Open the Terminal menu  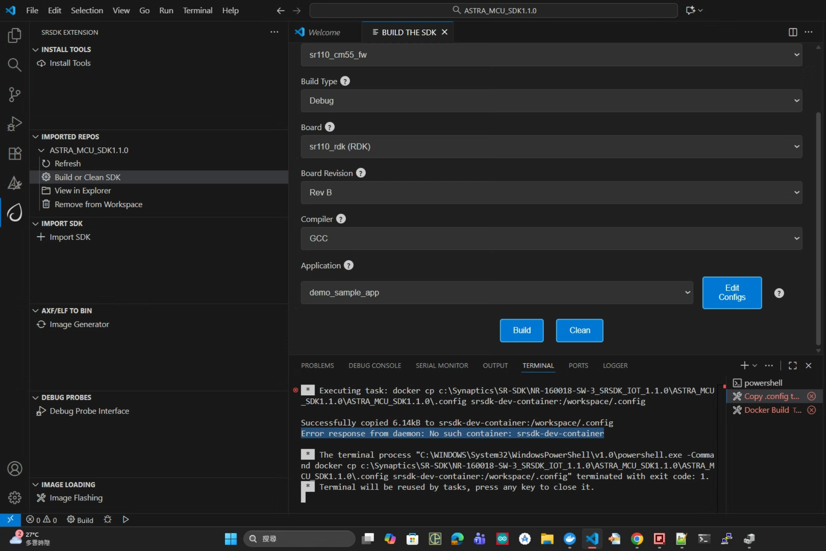197,10
